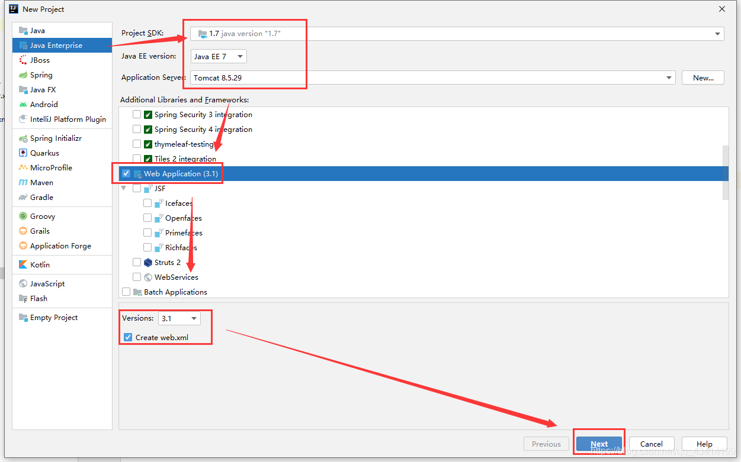
Task: Enable Spring Security 3 integration checkbox
Action: point(137,114)
